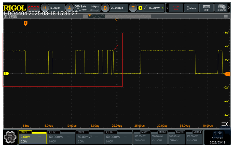The image size is (233, 147).
Task: Click the measurement ruler icon button
Action: pyautogui.click(x=206, y=8)
